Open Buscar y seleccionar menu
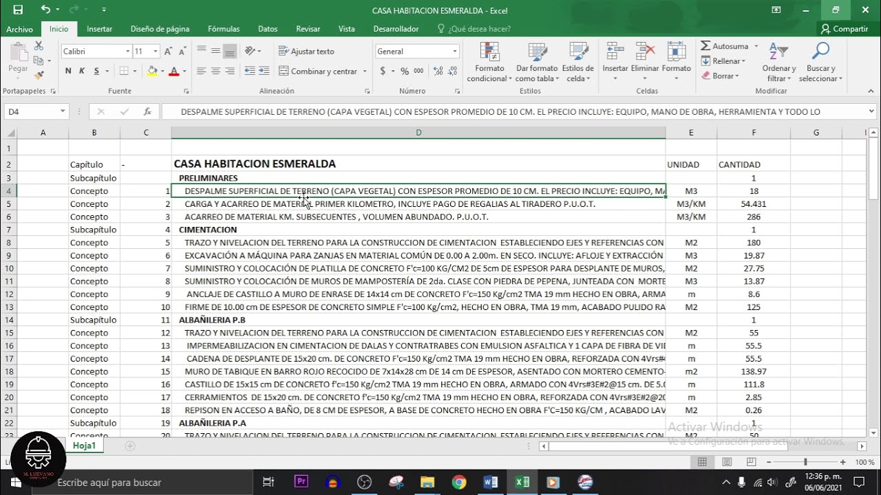The height and width of the screenshot is (495, 881). [820, 62]
